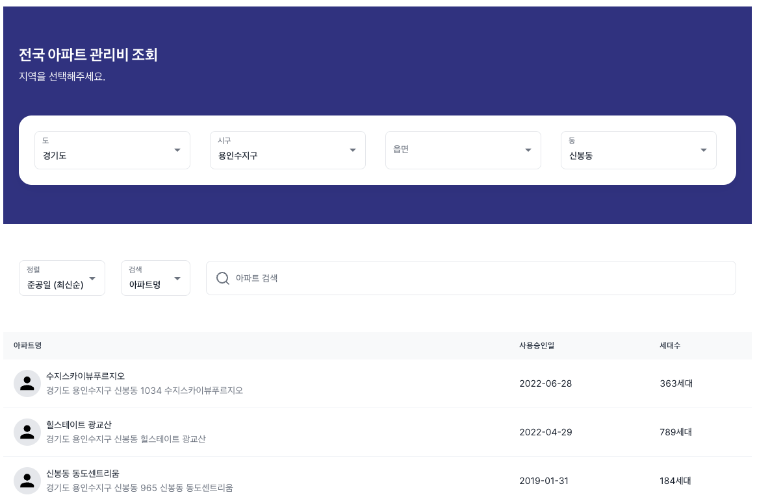Click the avatar icon for 힐스테이트 광교산
The width and height of the screenshot is (757, 497).
(x=27, y=432)
